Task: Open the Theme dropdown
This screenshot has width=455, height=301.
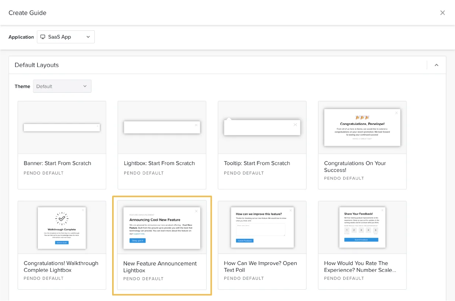Action: pyautogui.click(x=62, y=86)
